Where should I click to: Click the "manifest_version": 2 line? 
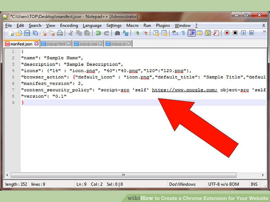pyautogui.click(x=52, y=84)
